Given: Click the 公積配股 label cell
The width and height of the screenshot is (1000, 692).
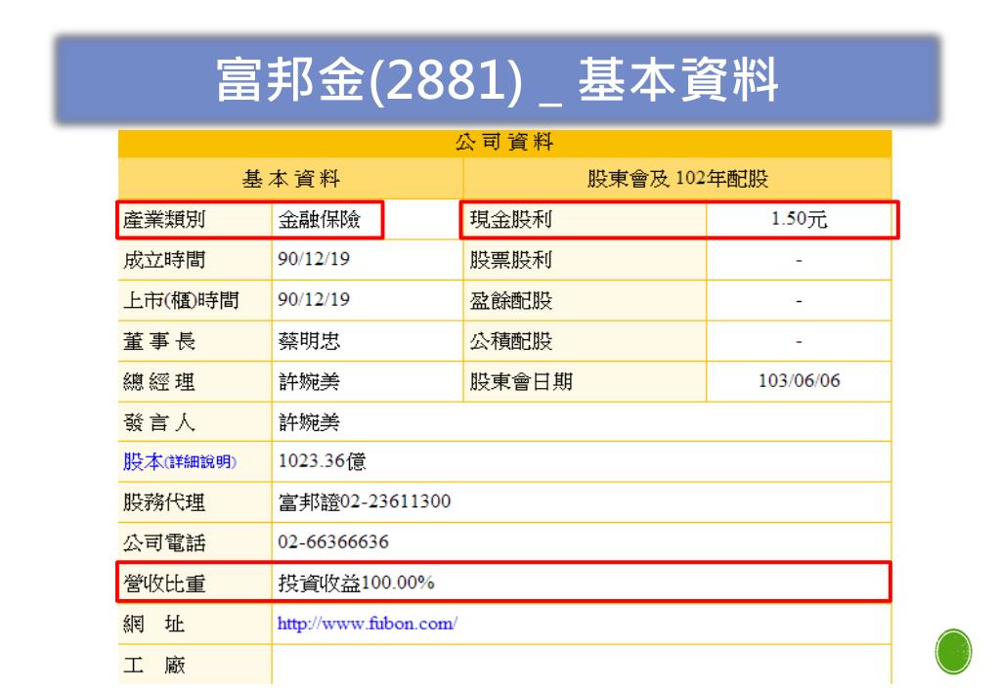Looking at the screenshot, I should 585,341.
